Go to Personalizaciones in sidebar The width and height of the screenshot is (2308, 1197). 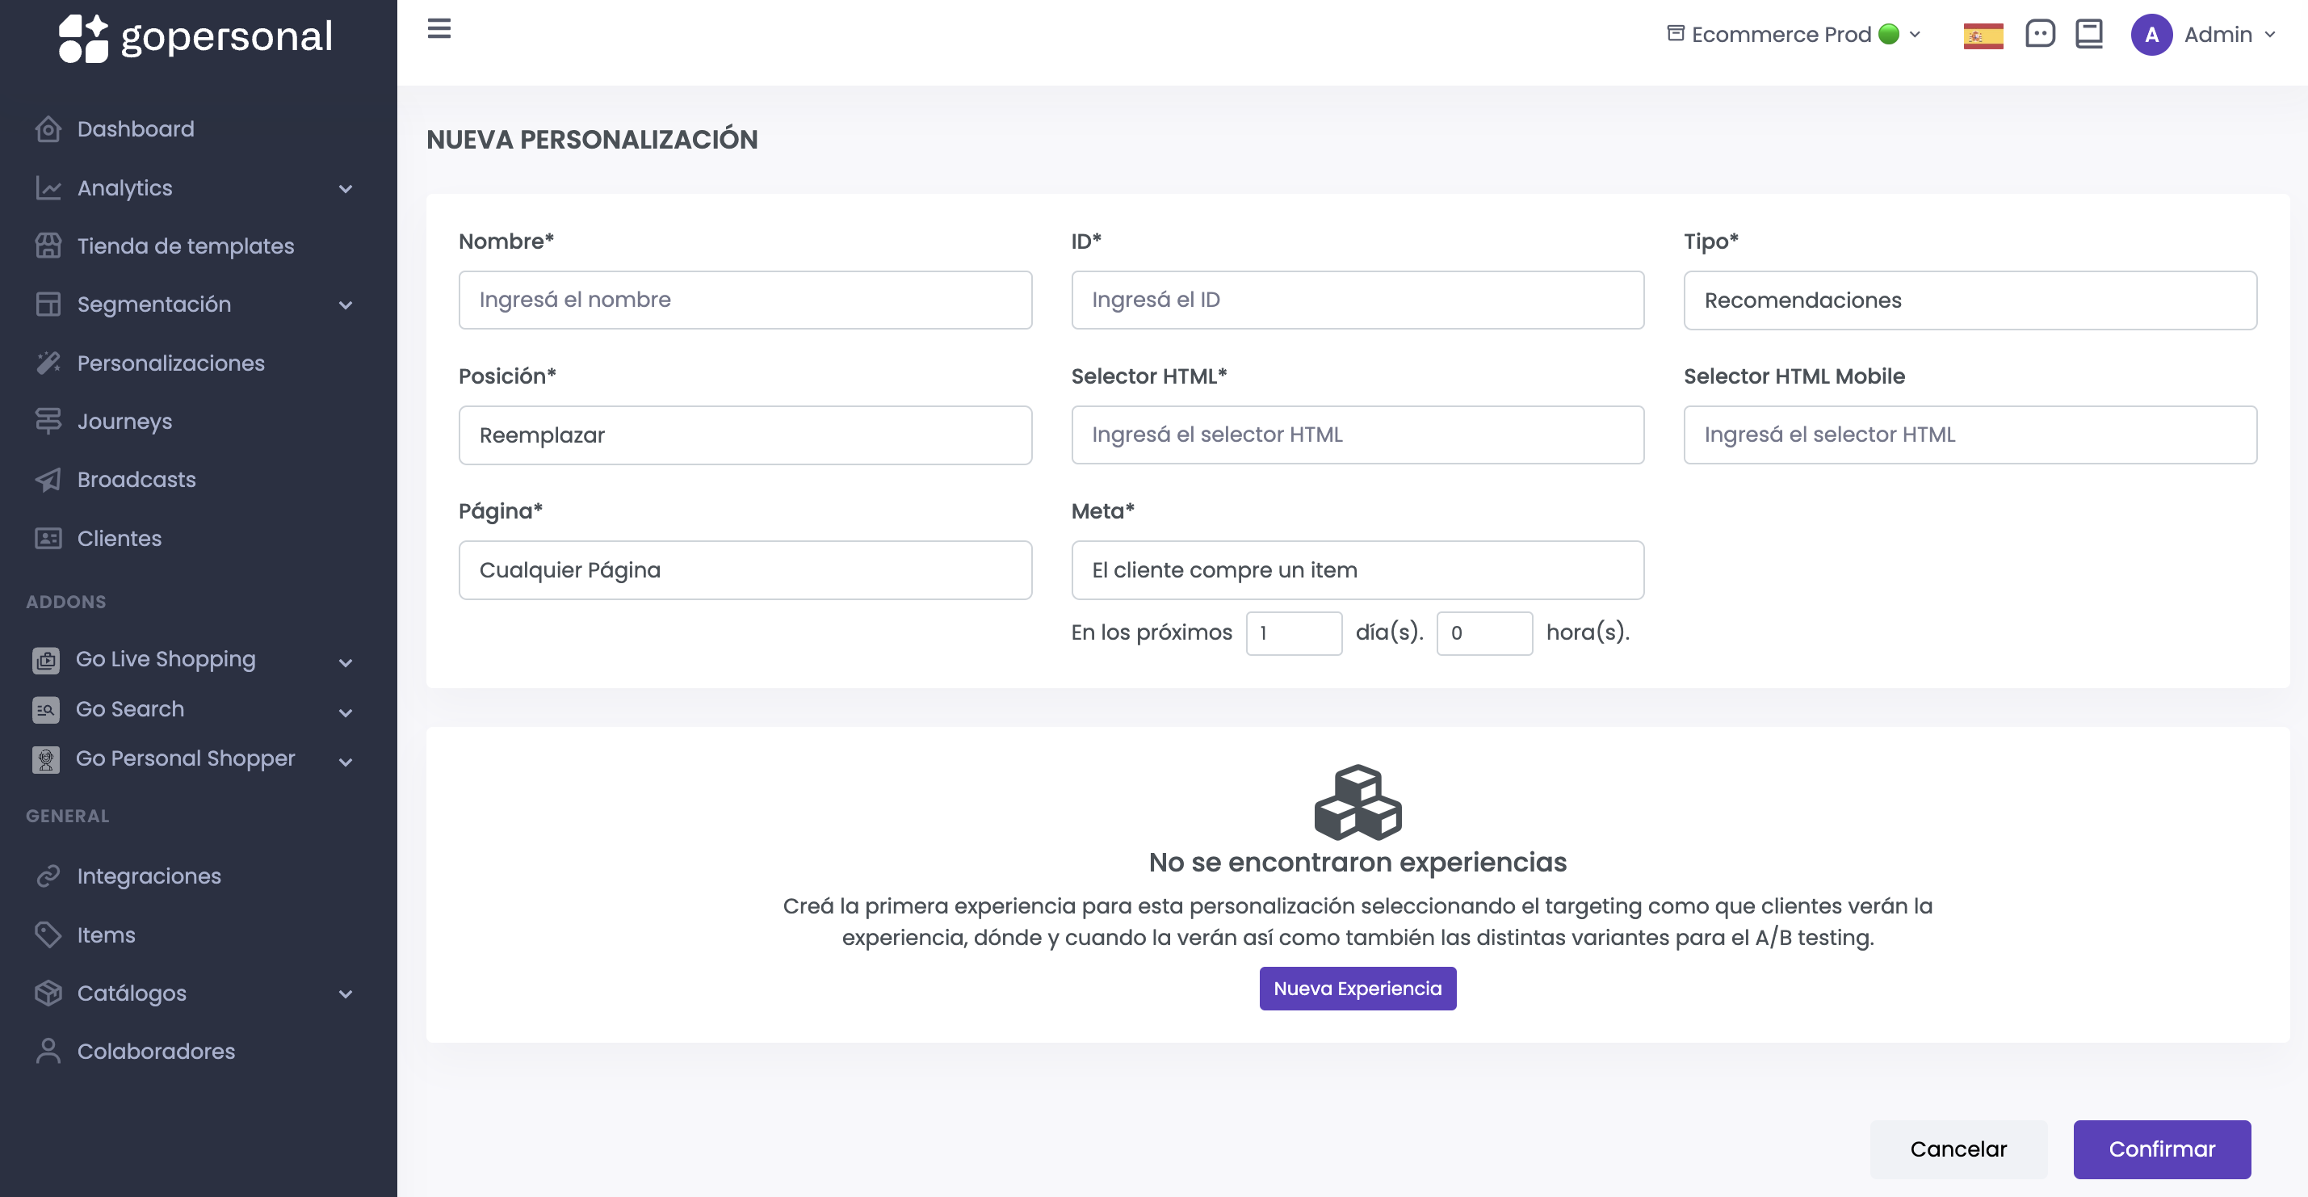coord(170,363)
